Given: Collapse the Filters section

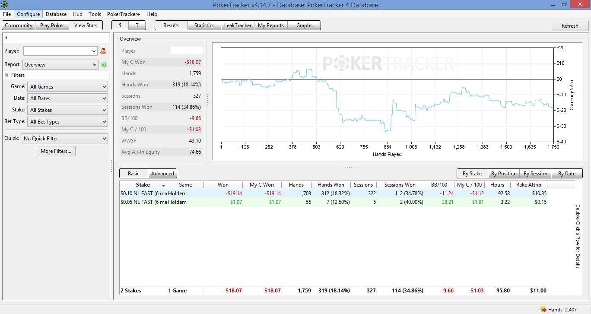Looking at the screenshot, I should pos(6,75).
